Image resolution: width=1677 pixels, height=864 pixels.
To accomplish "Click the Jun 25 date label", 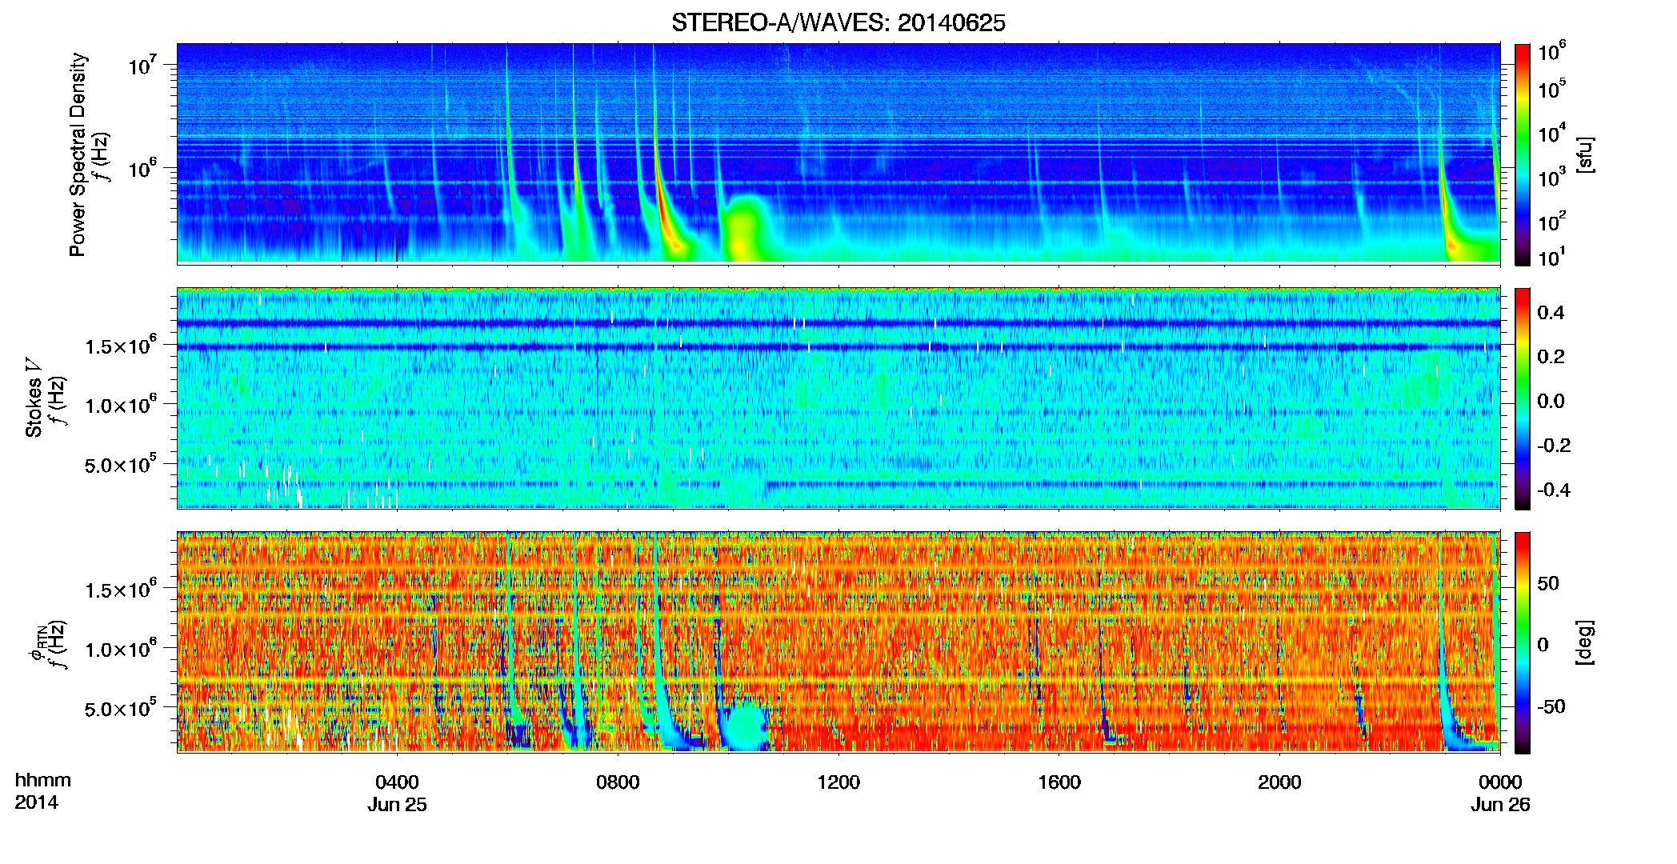I will (397, 805).
